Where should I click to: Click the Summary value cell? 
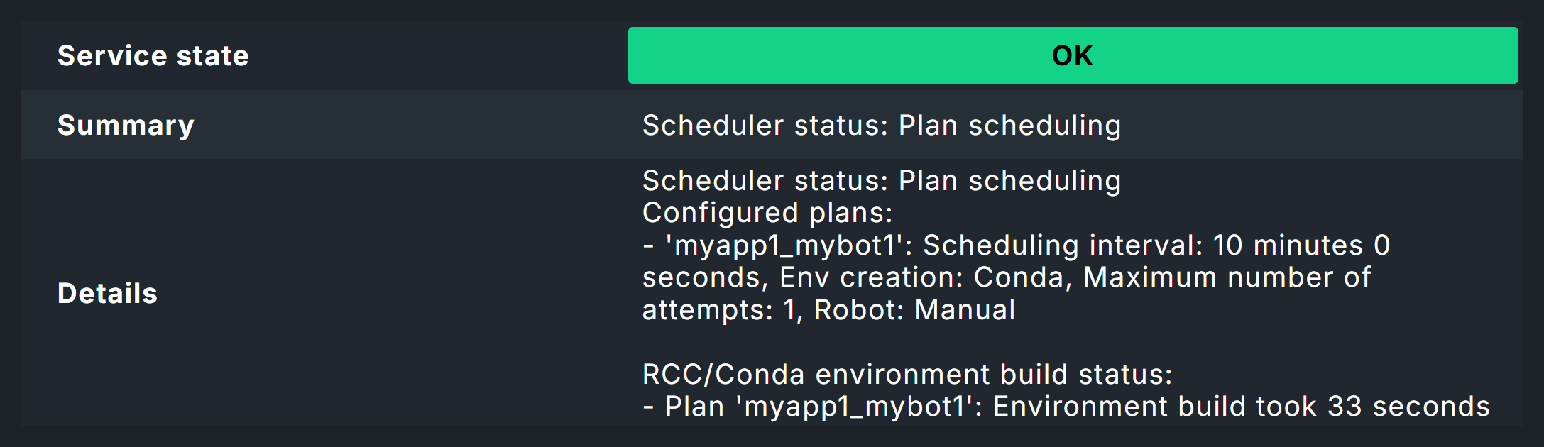tap(1065, 125)
